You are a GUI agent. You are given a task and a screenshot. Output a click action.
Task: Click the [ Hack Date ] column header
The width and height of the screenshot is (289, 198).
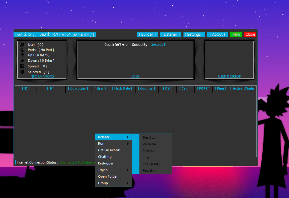pos(122,89)
